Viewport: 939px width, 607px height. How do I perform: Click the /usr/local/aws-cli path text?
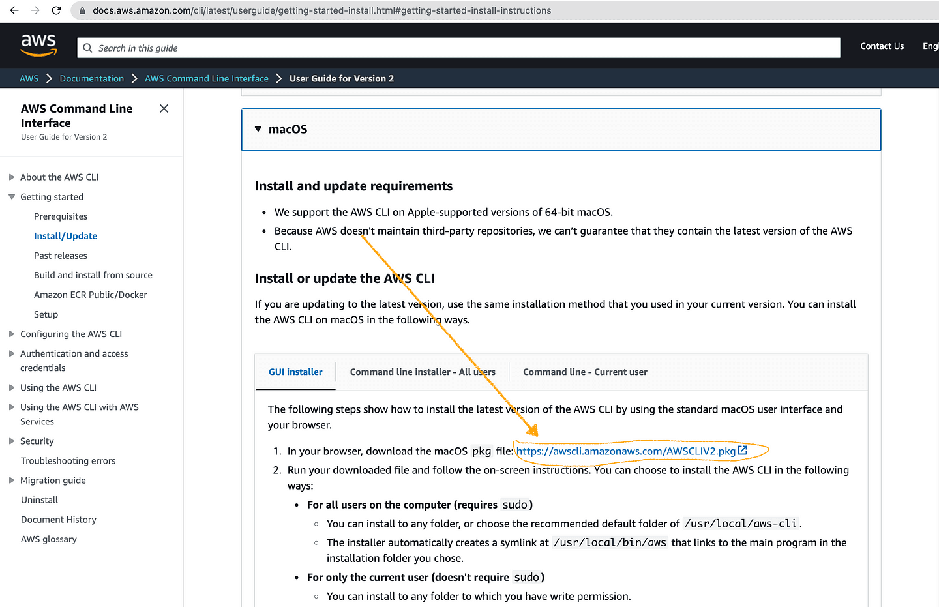point(741,524)
